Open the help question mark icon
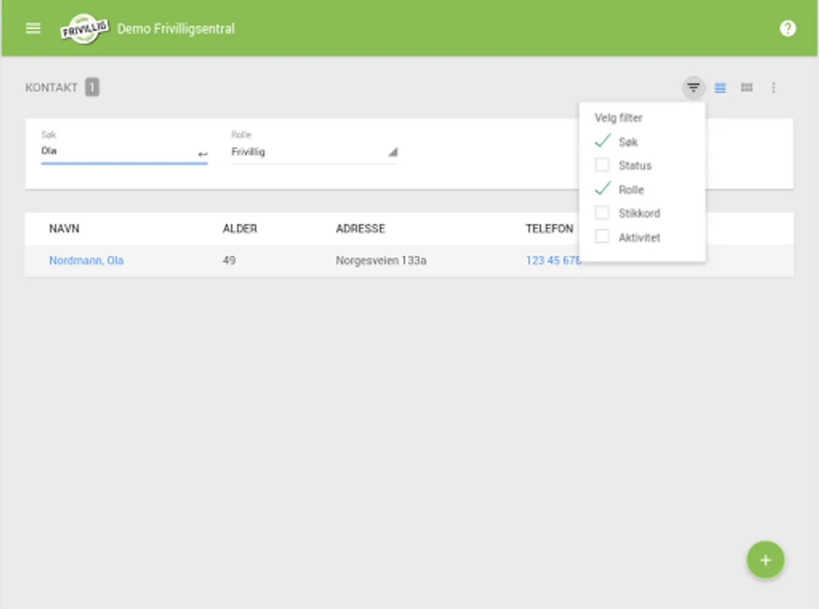The width and height of the screenshot is (819, 609). click(787, 28)
